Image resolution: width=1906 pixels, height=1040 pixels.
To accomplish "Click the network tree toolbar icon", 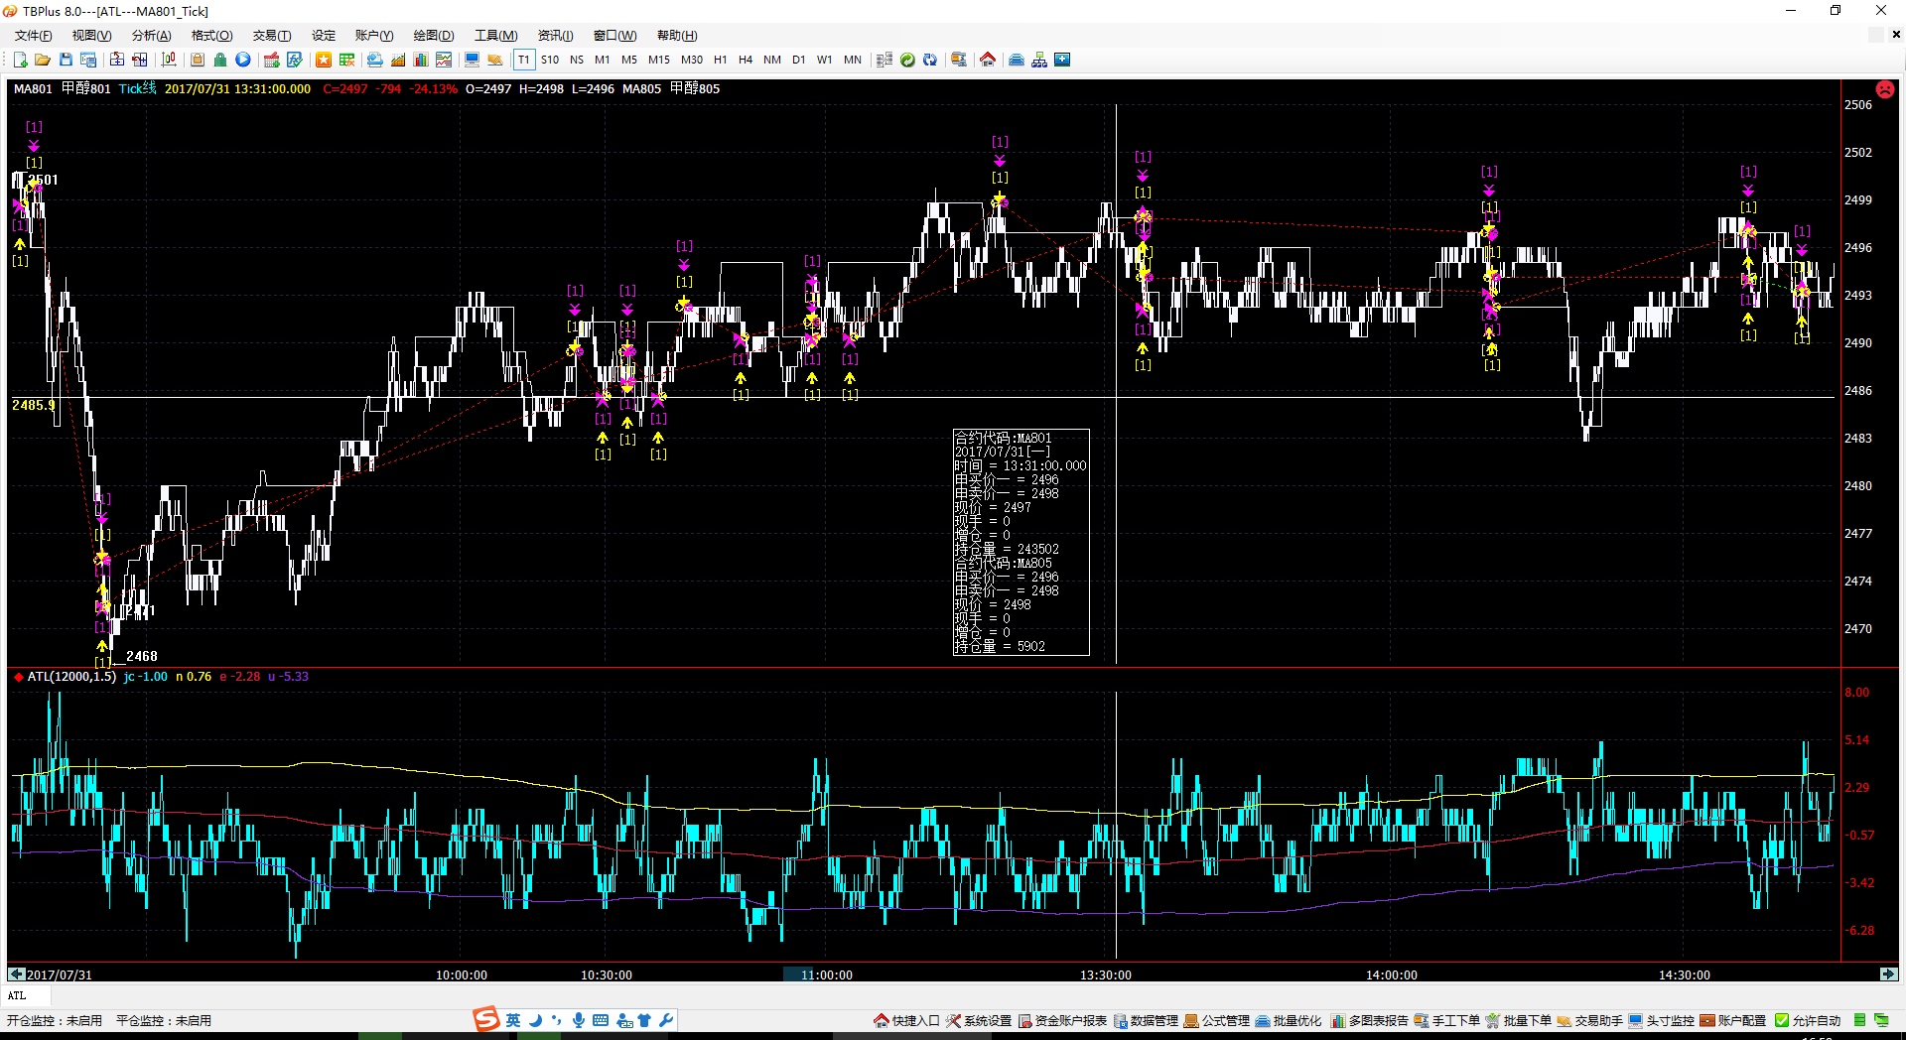I will click(x=1039, y=60).
